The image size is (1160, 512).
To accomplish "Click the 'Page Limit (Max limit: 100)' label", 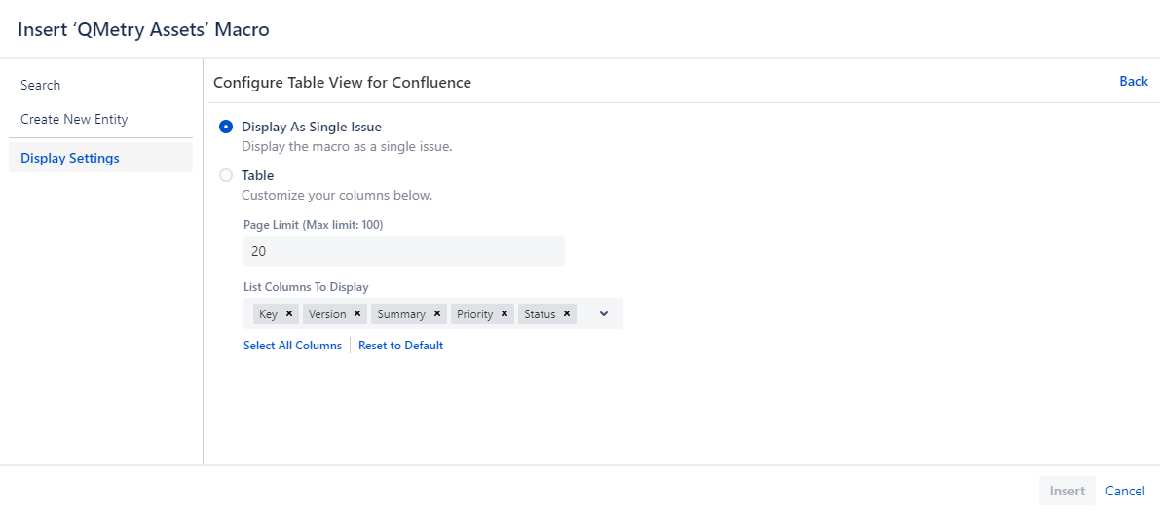I will (313, 225).
